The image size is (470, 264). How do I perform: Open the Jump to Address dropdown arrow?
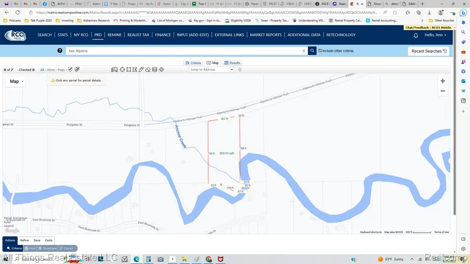232,70
